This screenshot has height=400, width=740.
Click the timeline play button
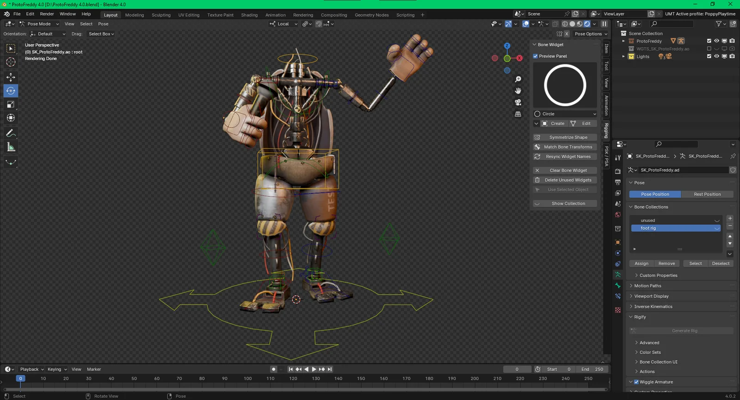tap(314, 369)
